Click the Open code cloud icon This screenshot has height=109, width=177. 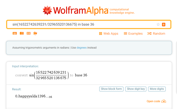pos(164,101)
